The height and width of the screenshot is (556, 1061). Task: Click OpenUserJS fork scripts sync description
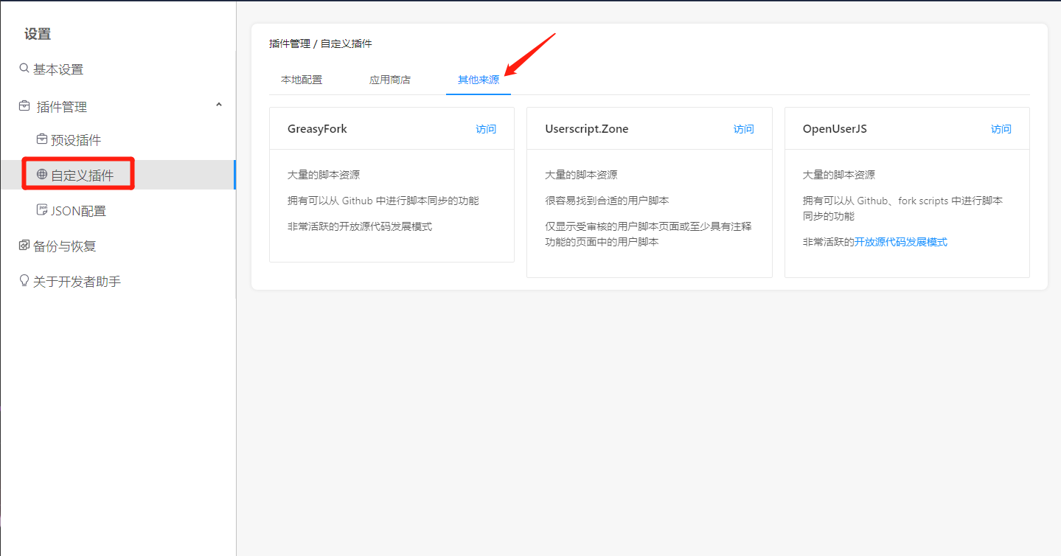pos(903,209)
